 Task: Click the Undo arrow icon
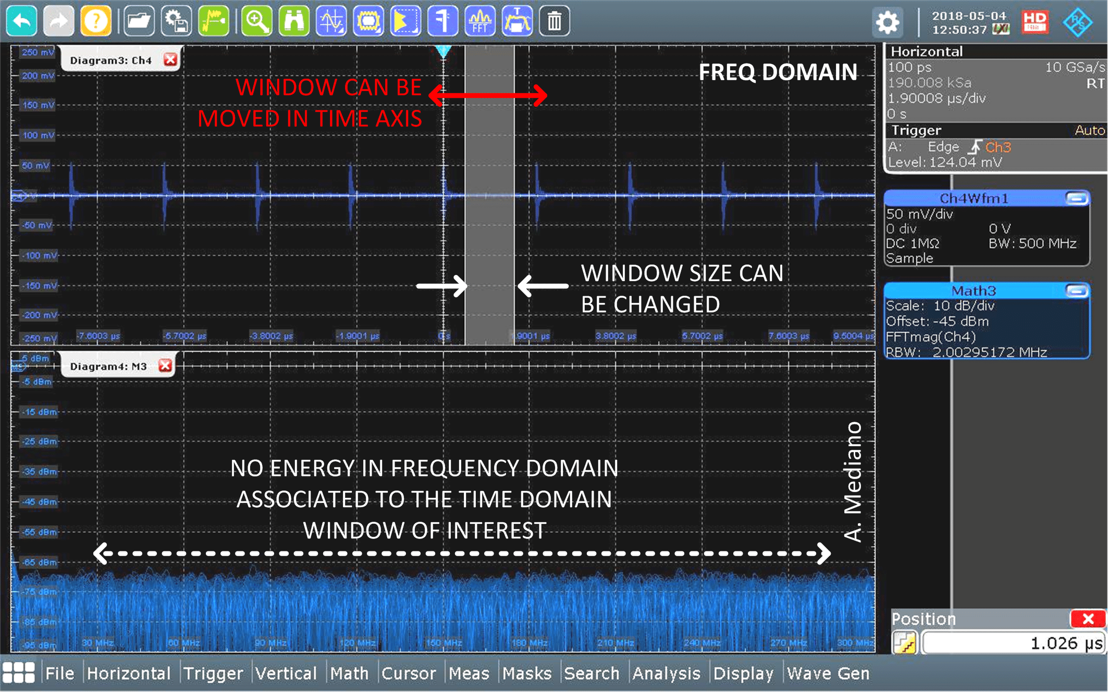(x=22, y=21)
